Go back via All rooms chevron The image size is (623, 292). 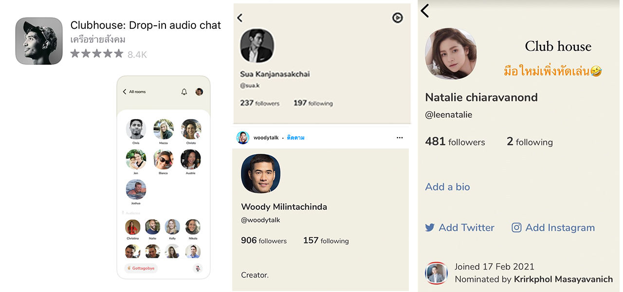125,91
